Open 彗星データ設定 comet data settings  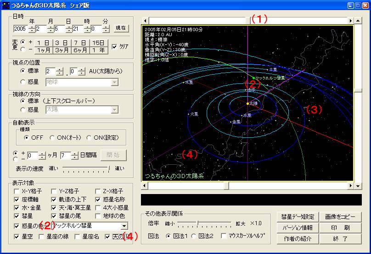298,217
